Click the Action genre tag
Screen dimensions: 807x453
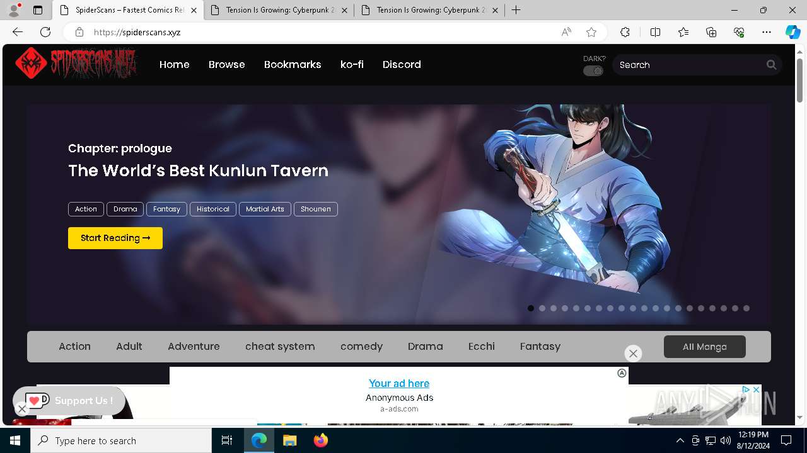point(86,209)
